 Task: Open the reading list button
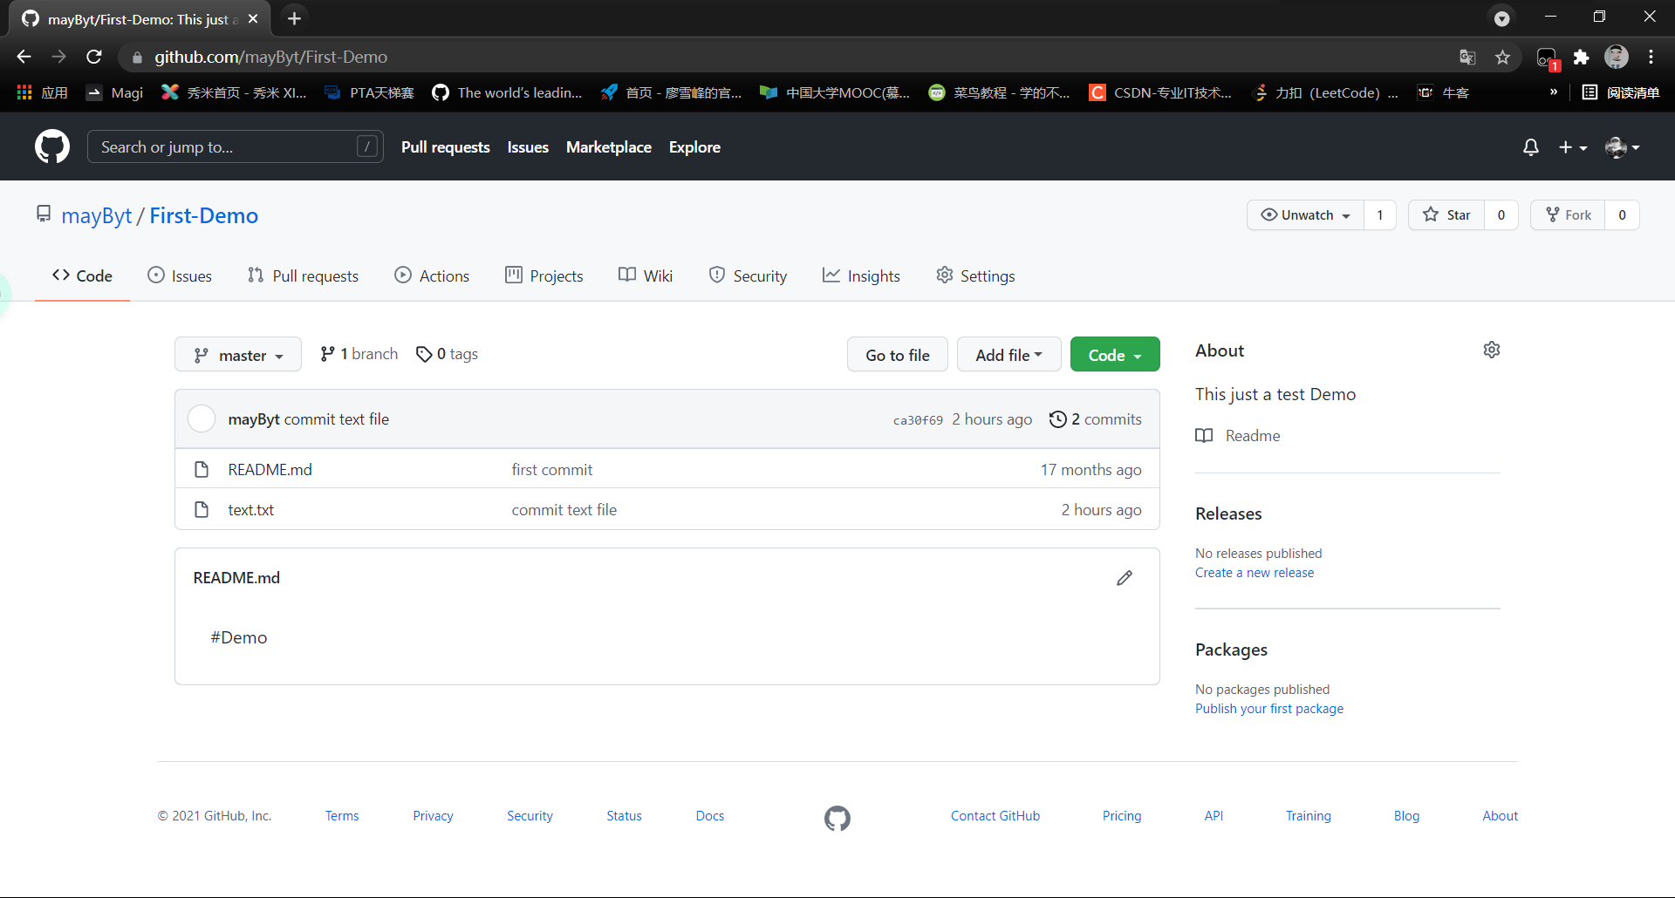(x=1621, y=92)
